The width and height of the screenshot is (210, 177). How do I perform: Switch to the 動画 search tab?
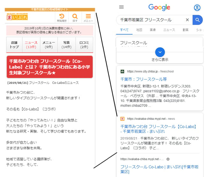click(185, 30)
